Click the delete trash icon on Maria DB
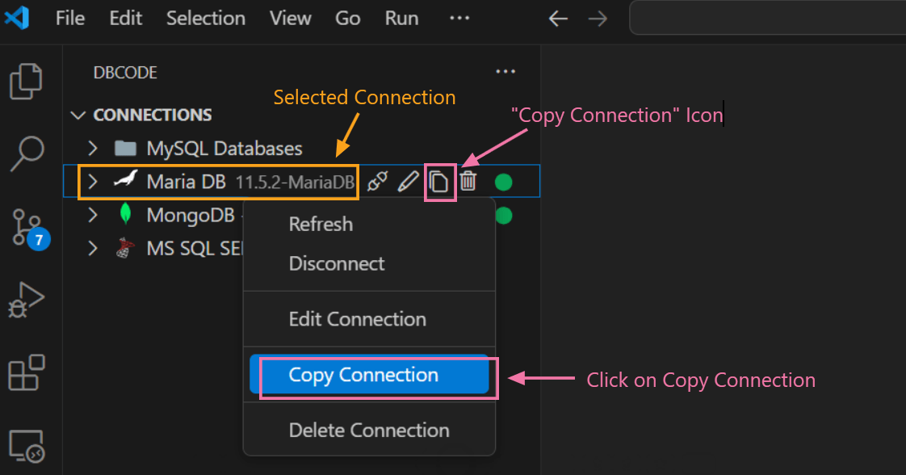The image size is (906, 475). [468, 182]
